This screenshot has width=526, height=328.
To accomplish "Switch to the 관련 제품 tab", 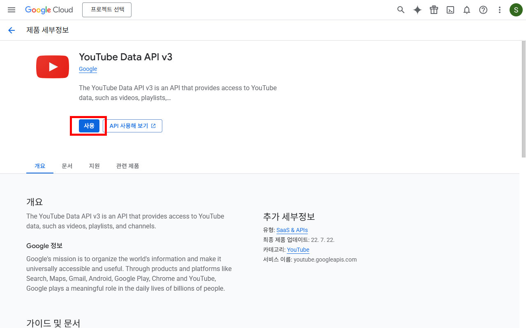I will (128, 166).
